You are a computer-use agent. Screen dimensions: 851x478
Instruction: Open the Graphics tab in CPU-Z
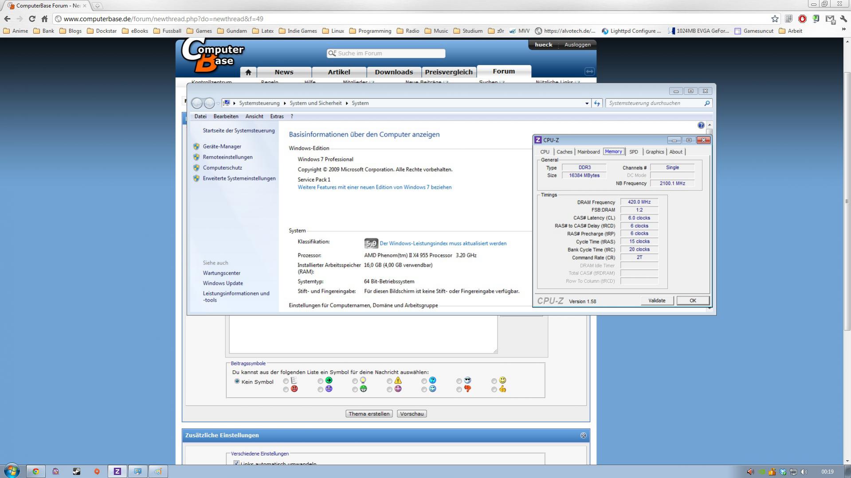[x=655, y=152]
